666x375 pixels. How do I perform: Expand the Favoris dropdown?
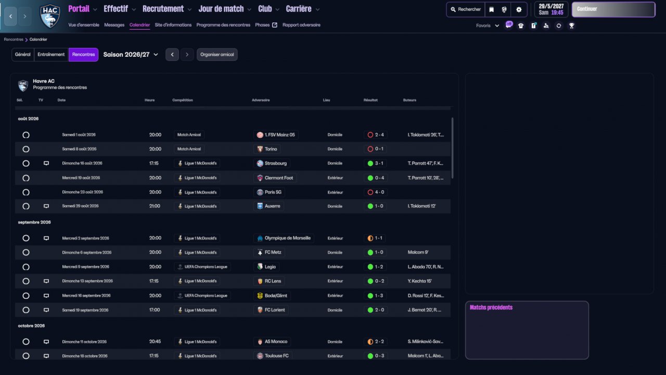click(488, 26)
